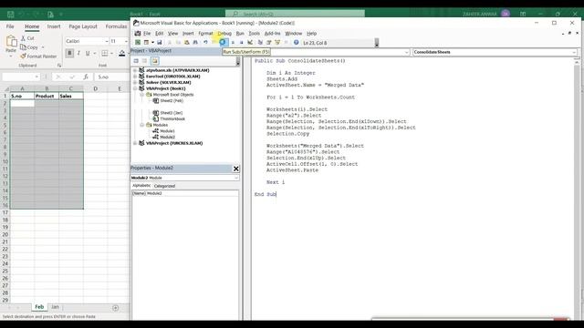Toggle Italic formatting in Excel

(x=78, y=53)
